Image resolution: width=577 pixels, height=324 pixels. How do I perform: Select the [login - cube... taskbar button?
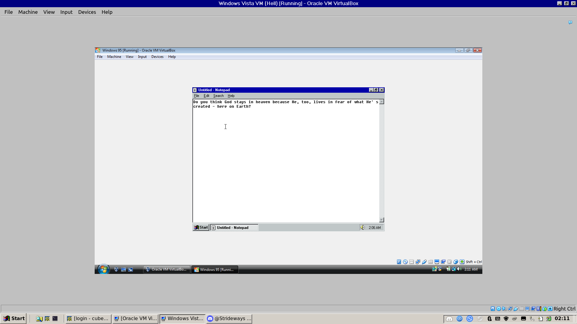88,319
